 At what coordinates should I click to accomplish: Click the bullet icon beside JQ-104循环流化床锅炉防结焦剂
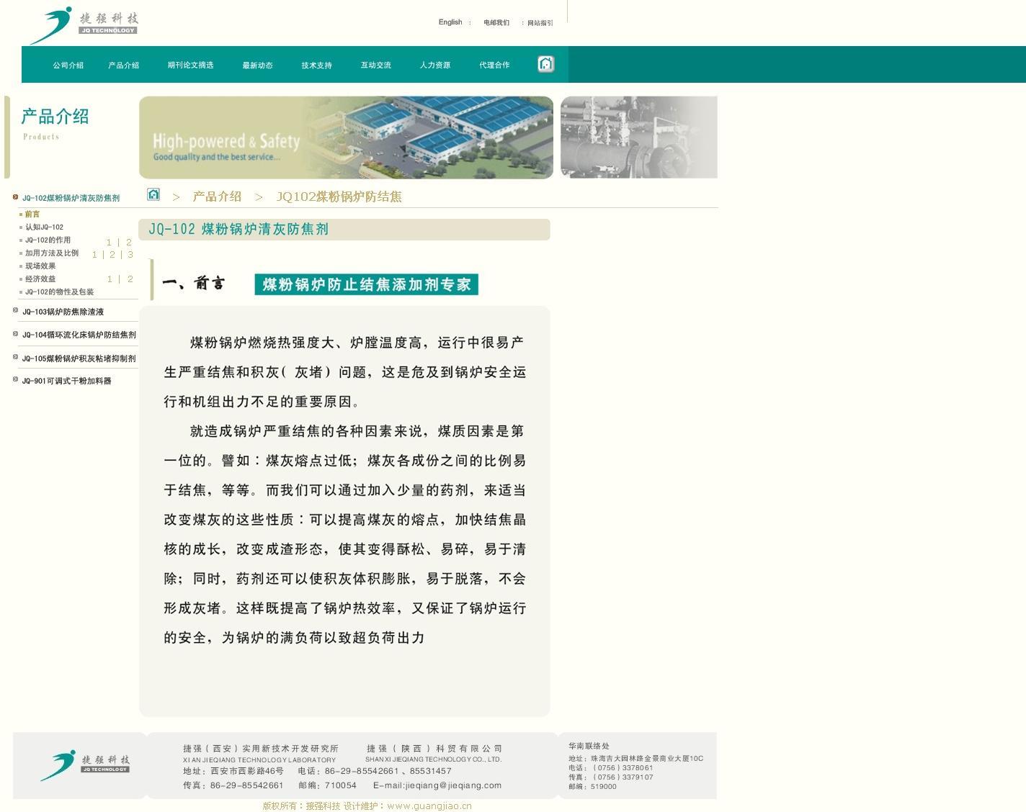[x=16, y=333]
